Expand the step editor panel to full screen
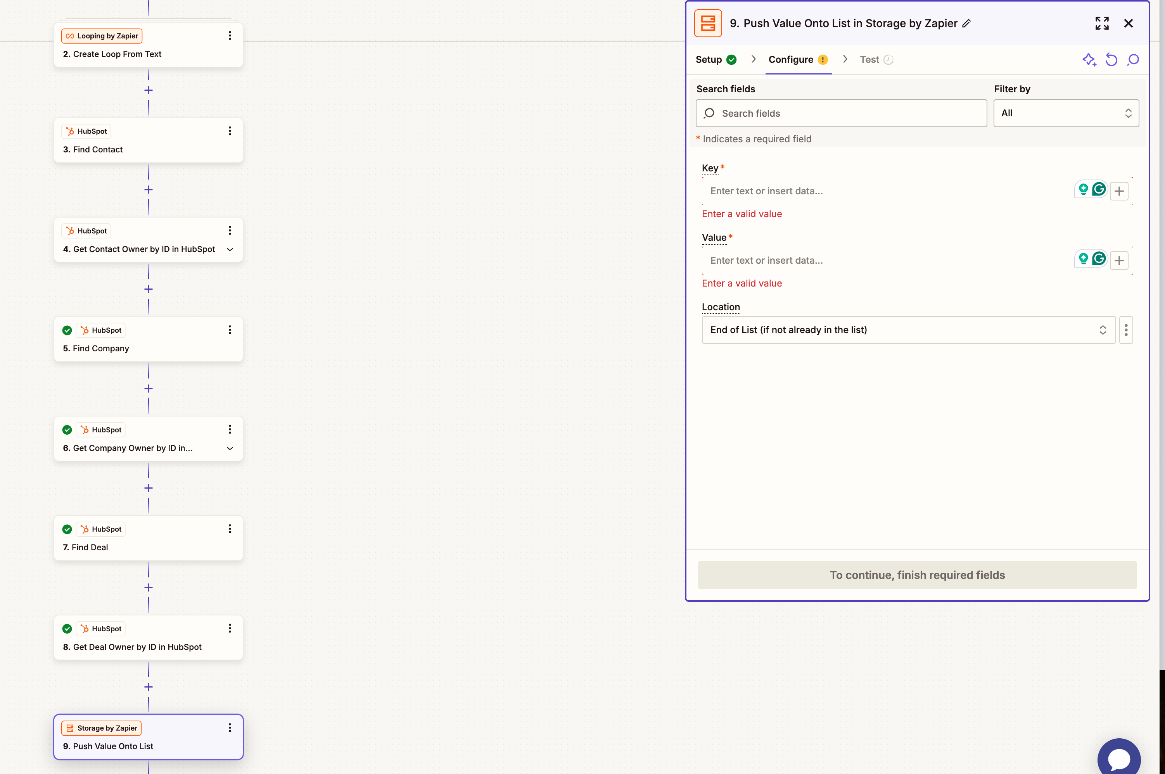Viewport: 1165px width, 774px height. pyautogui.click(x=1102, y=23)
